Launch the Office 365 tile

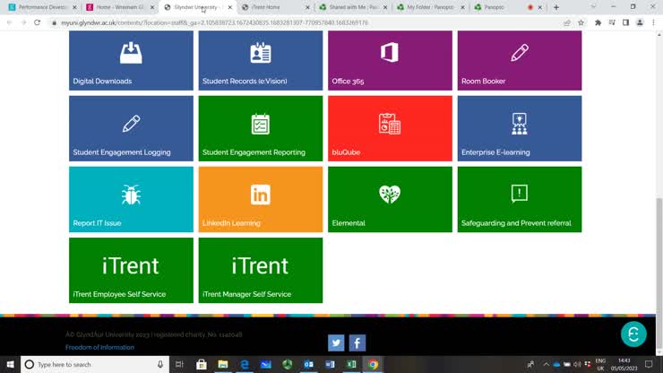click(x=390, y=60)
